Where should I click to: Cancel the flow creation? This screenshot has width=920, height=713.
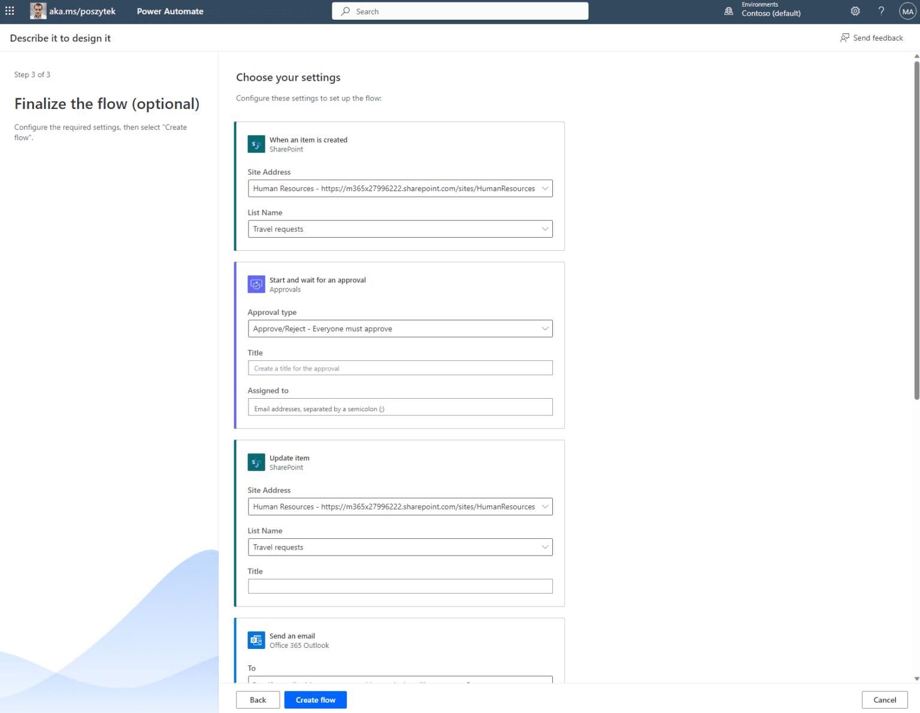tap(885, 700)
